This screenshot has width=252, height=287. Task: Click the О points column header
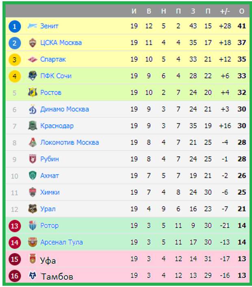(242, 11)
